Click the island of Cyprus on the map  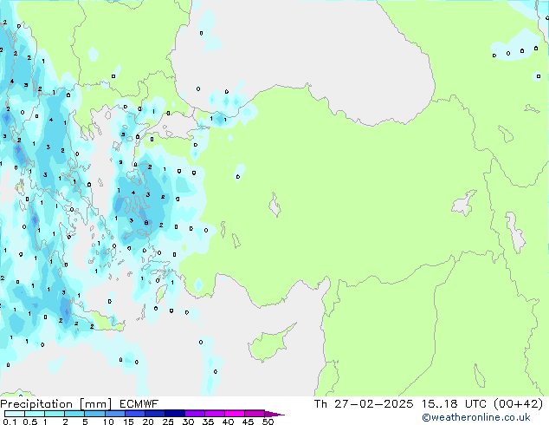269,343
